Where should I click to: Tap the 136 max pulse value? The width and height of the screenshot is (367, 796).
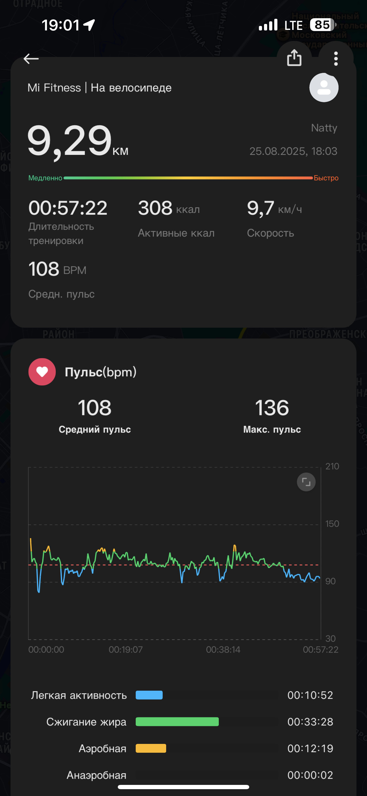[x=272, y=408]
